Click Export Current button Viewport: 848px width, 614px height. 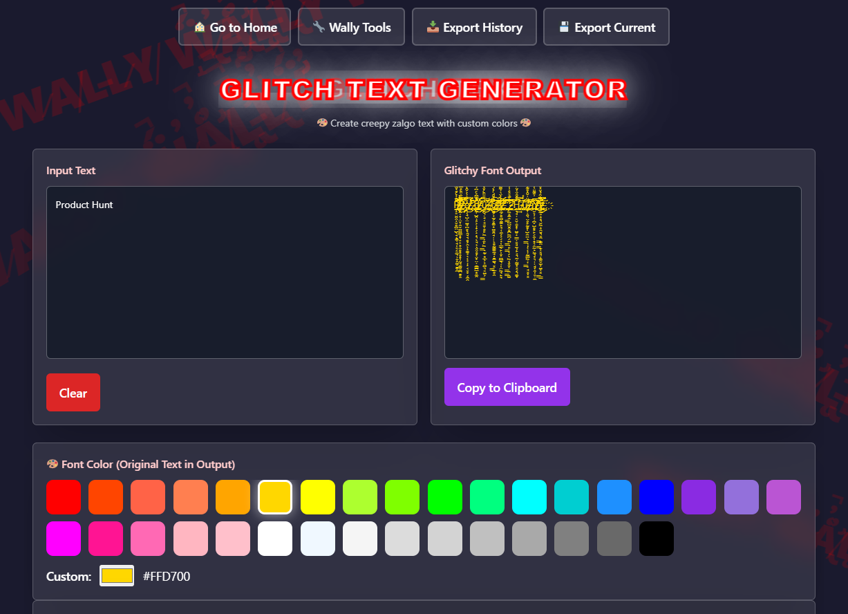pyautogui.click(x=606, y=27)
